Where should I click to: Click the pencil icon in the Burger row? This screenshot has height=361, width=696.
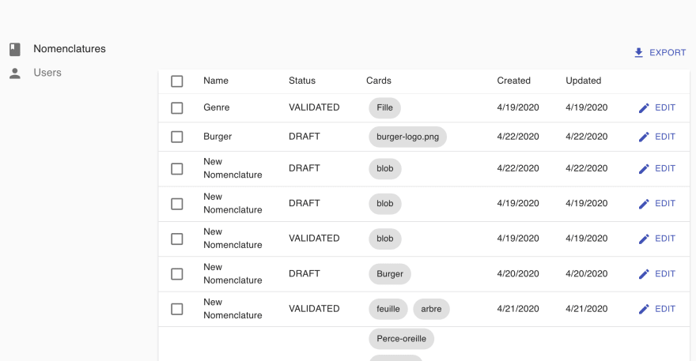[x=644, y=137]
